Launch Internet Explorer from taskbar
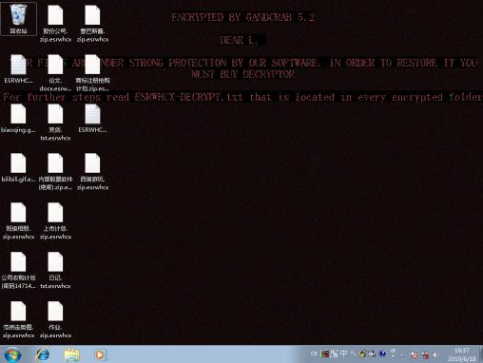The height and width of the screenshot is (363, 483). pyautogui.click(x=42, y=354)
